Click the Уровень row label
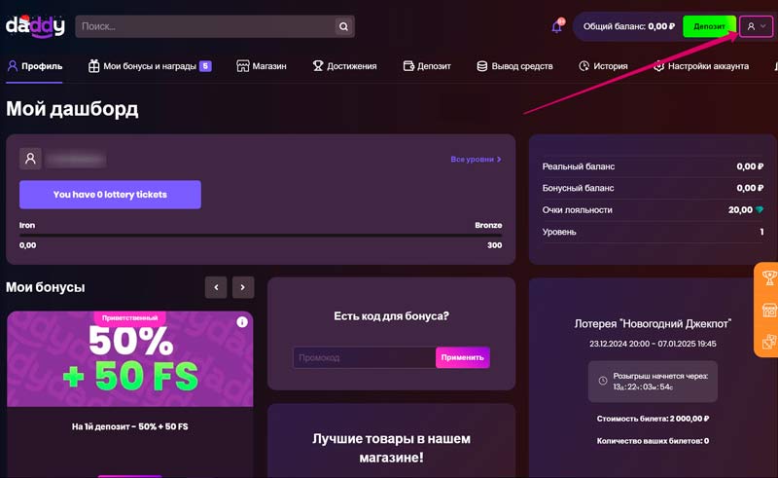The width and height of the screenshot is (778, 478). coord(559,232)
